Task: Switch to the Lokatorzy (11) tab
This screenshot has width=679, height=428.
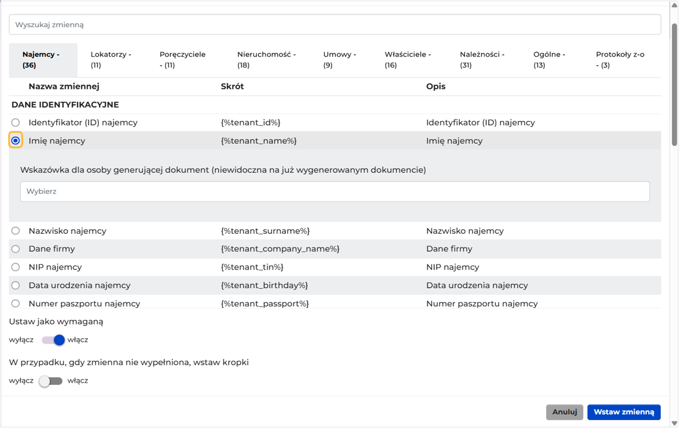Action: [111, 60]
